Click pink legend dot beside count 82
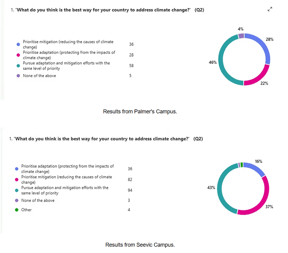Screen dimensions: 288x253 point(17,180)
